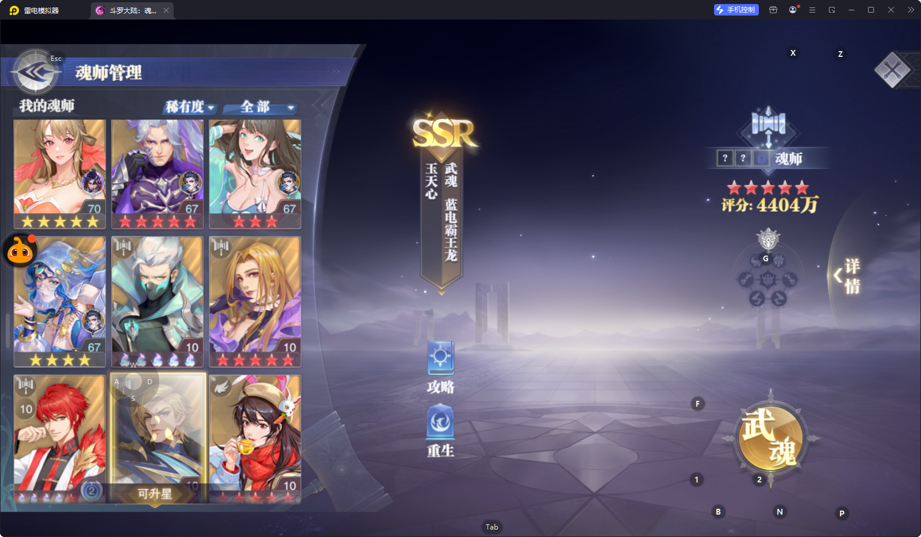This screenshot has width=921, height=537.
Task: Click the pop-out window icon in title bar
Action: pyautogui.click(x=832, y=10)
